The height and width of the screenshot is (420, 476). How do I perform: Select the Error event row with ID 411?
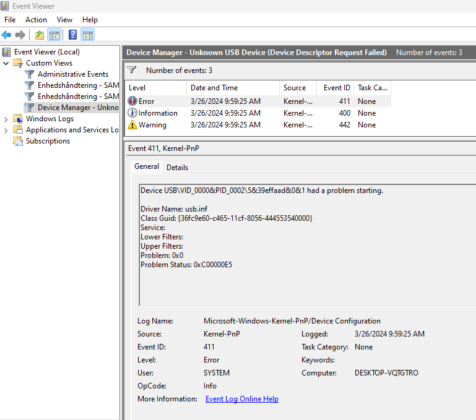[258, 101]
